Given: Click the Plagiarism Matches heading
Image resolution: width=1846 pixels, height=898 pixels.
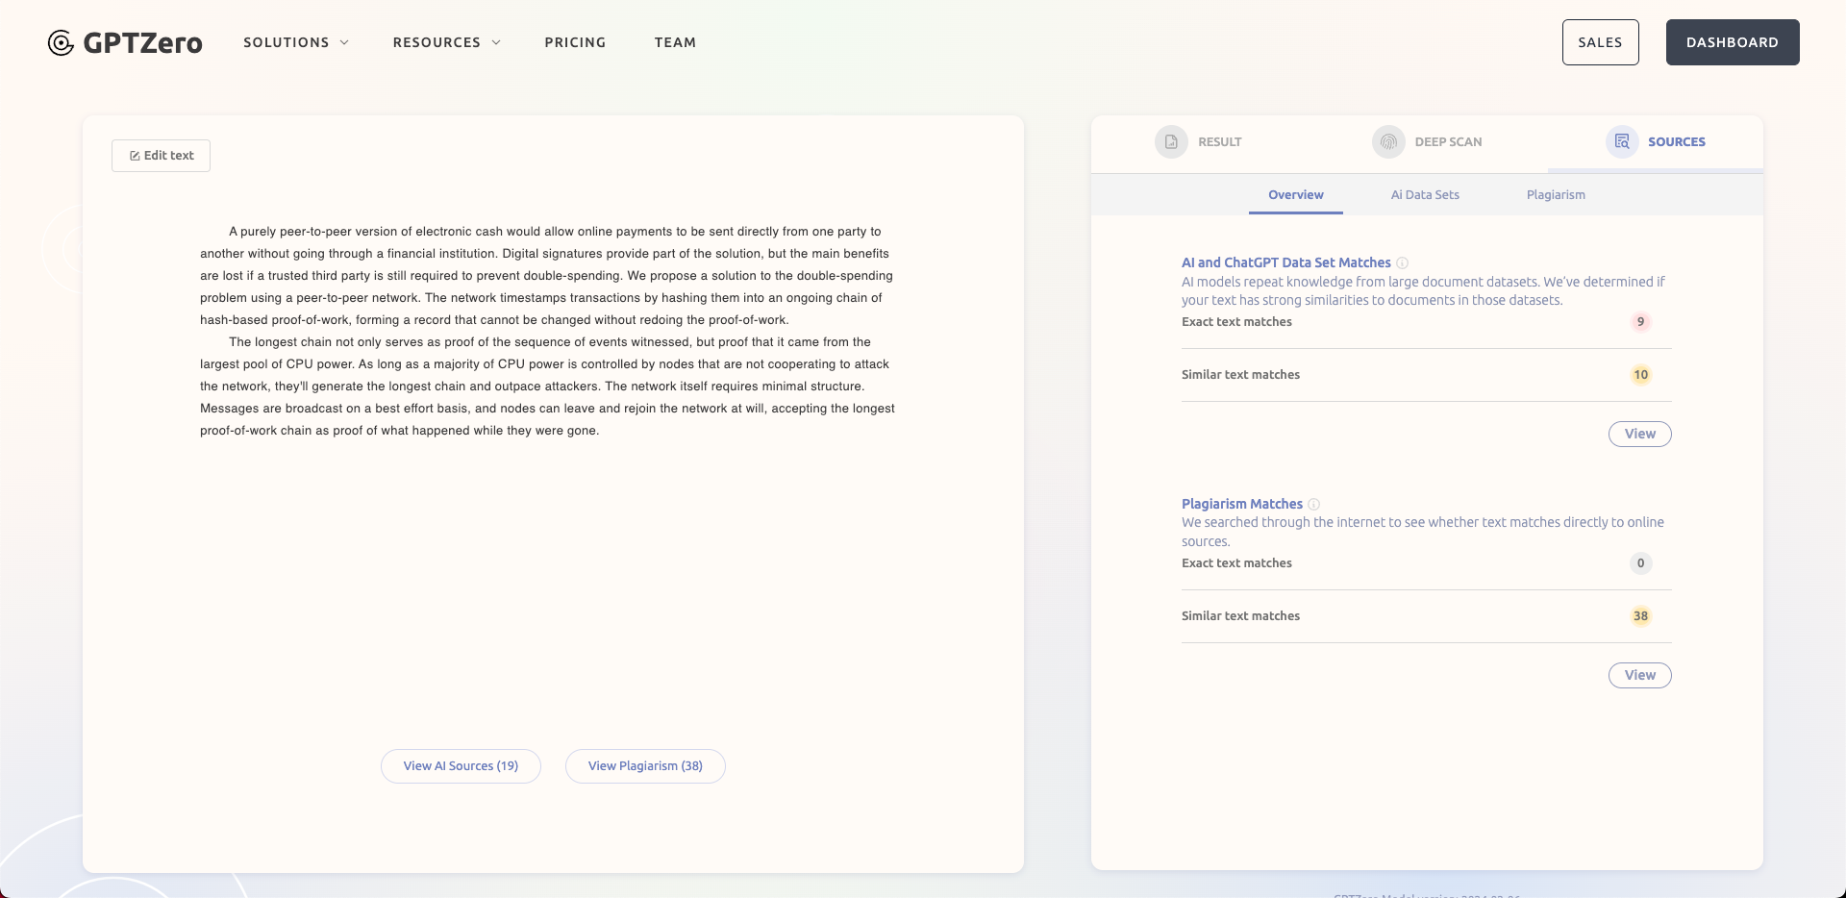Looking at the screenshot, I should [1242, 505].
